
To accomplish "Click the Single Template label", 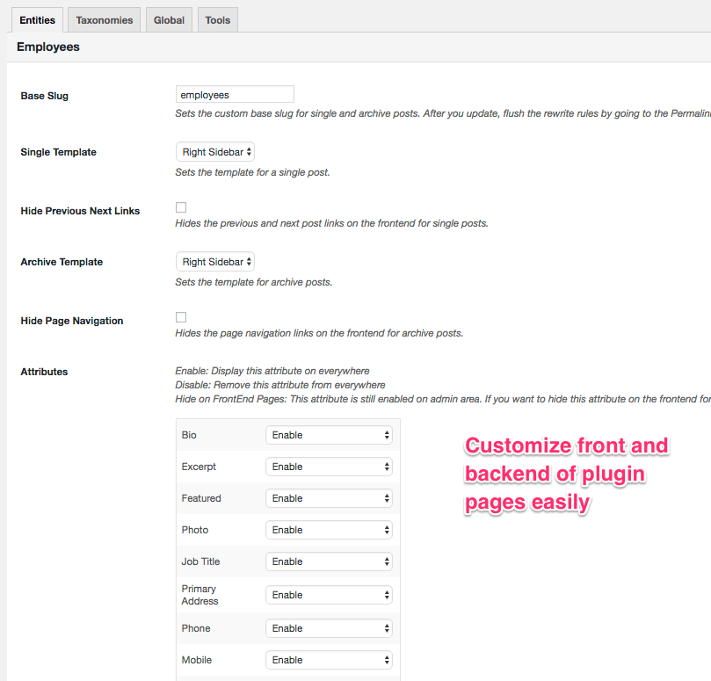I will click(x=59, y=152).
